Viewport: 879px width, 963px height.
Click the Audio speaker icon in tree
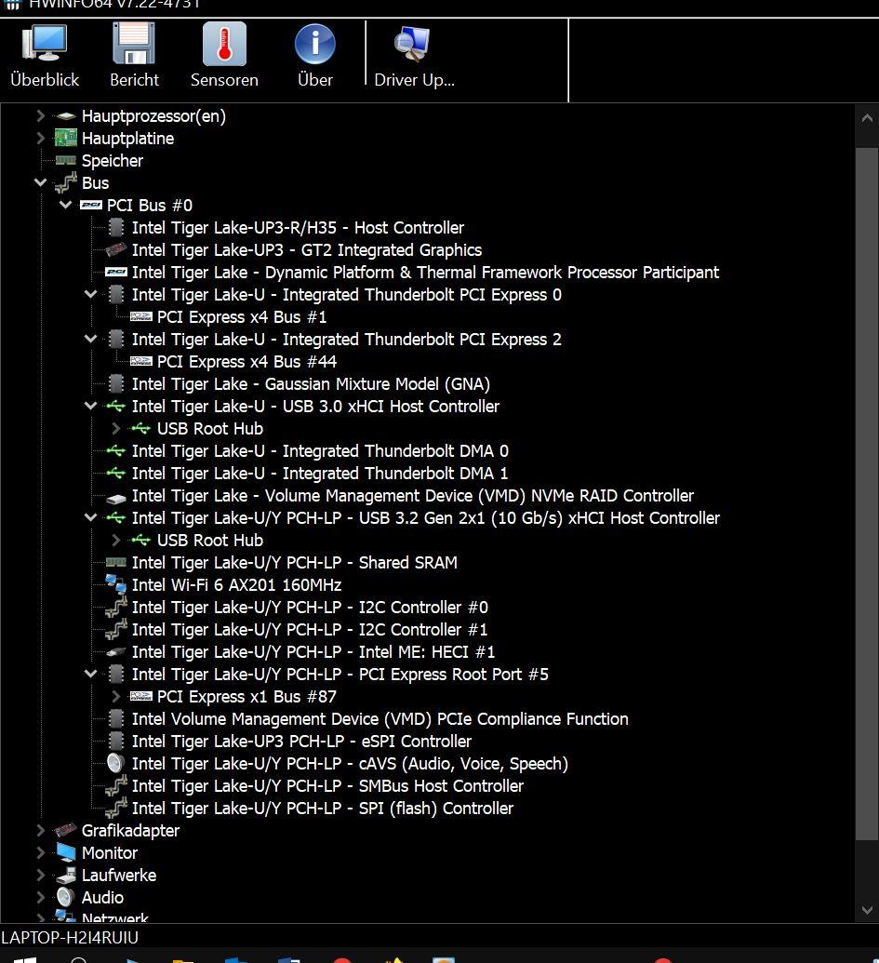click(66, 897)
